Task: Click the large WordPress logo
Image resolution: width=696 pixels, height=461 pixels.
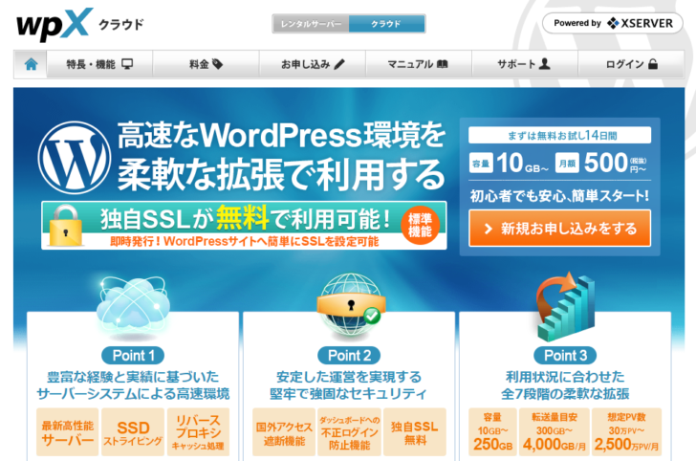Action: point(75,158)
